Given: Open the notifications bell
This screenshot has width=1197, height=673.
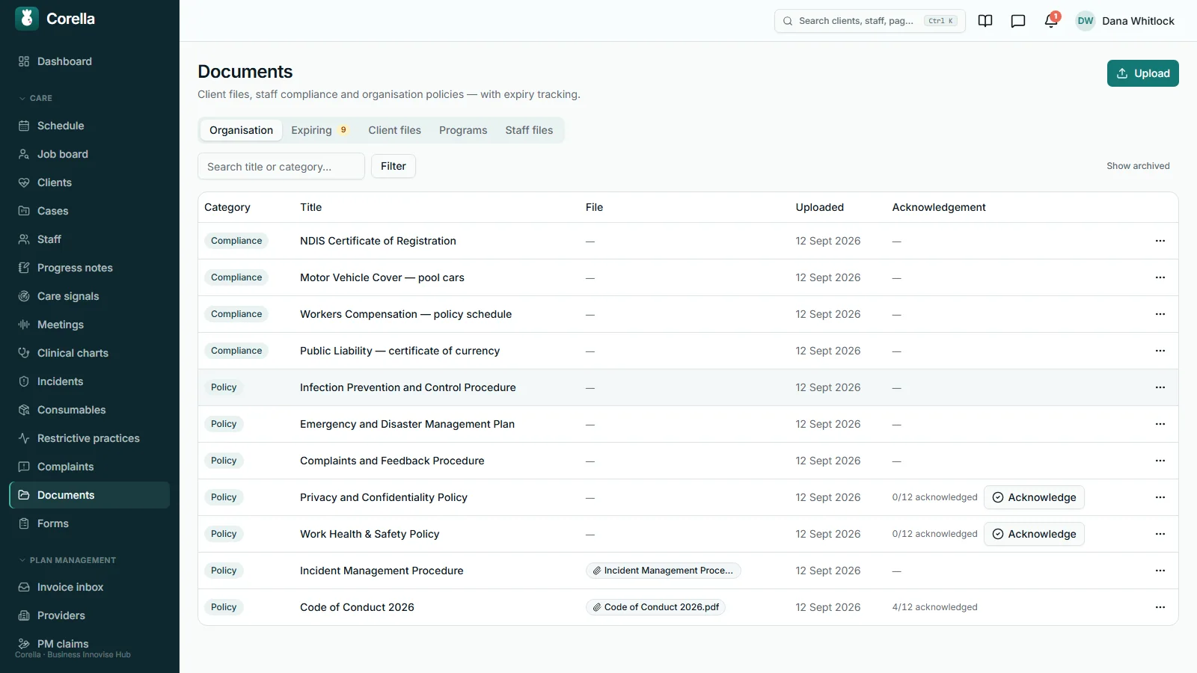Looking at the screenshot, I should tap(1051, 21).
